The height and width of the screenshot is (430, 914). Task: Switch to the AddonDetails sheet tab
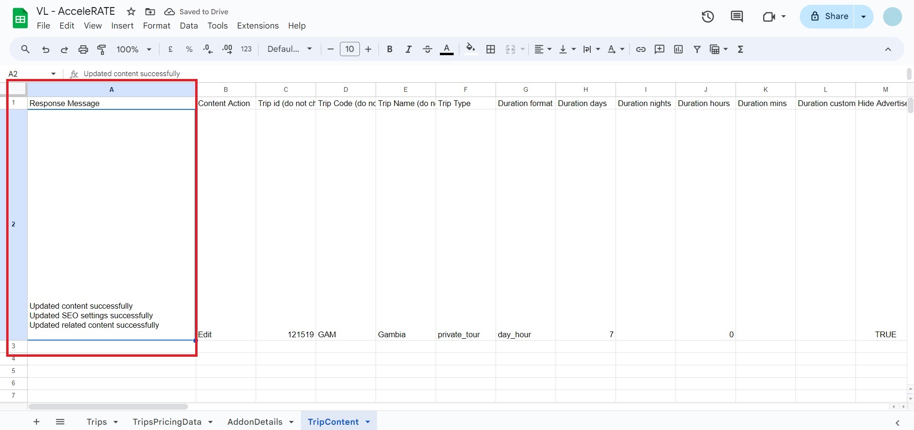pyautogui.click(x=255, y=422)
